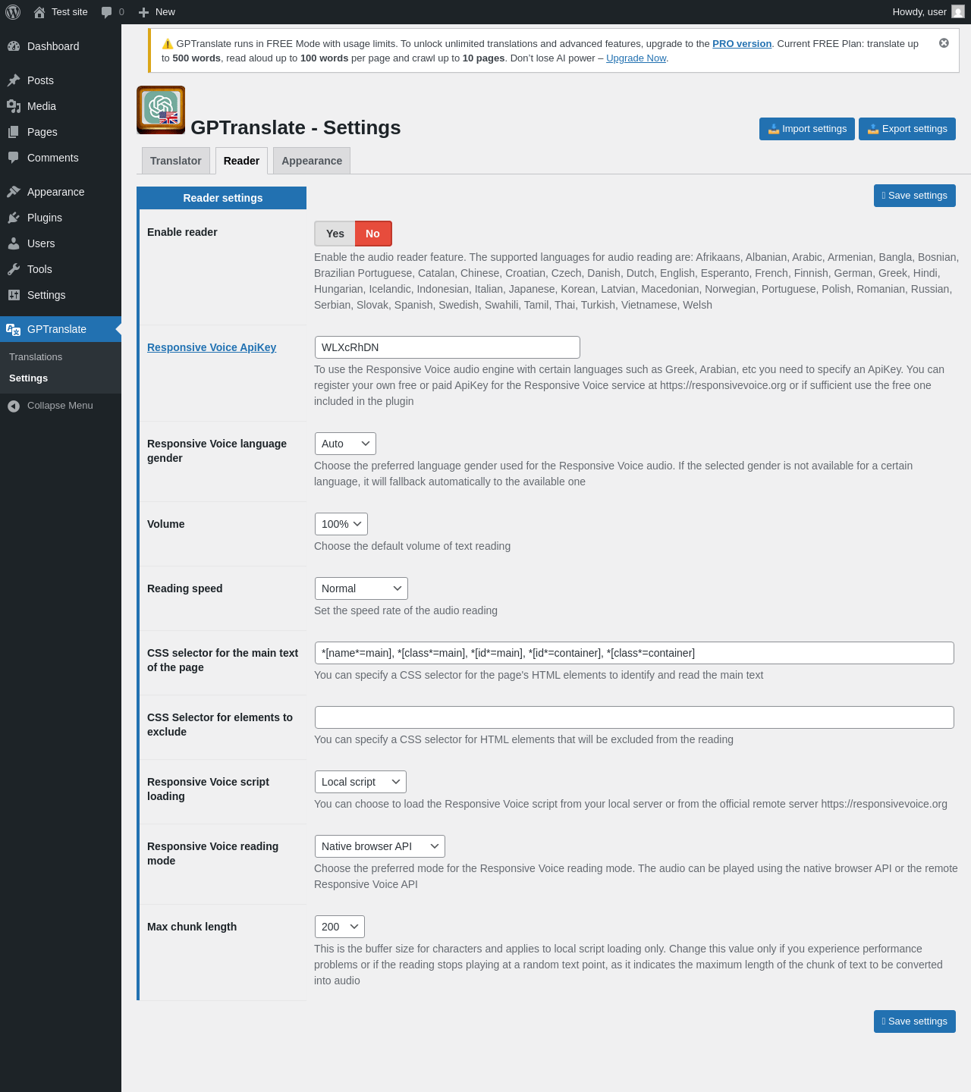This screenshot has height=1092, width=971.
Task: Open the Media menu
Action: [x=61, y=106]
